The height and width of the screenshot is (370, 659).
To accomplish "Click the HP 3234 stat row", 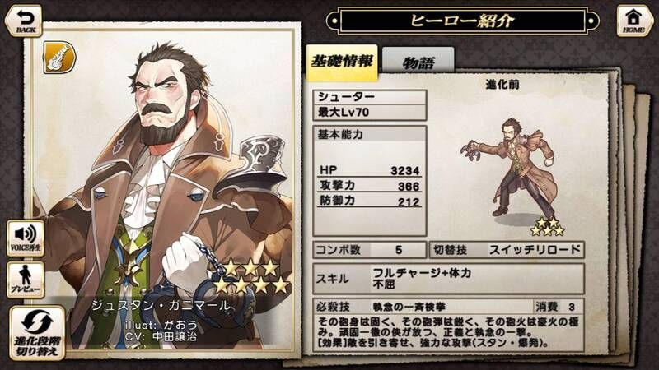I will point(369,170).
